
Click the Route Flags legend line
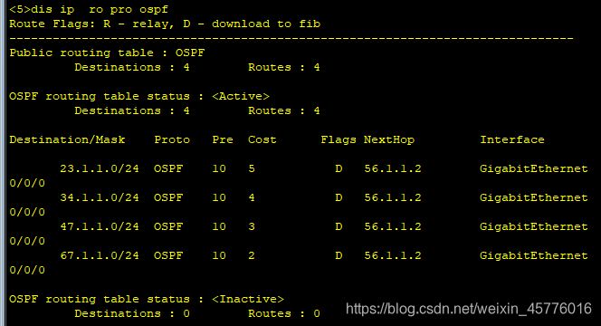165,24
